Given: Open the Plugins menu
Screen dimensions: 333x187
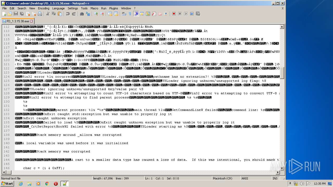Looking at the screenshot, I should pos(113,8).
